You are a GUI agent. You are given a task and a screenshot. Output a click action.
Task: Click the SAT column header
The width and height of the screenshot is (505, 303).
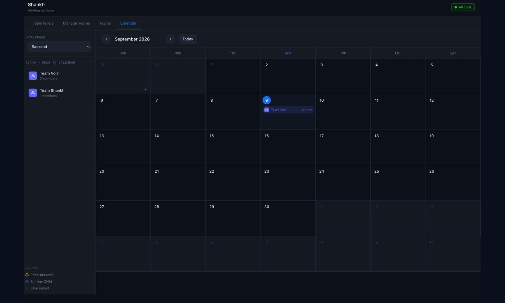(453, 53)
